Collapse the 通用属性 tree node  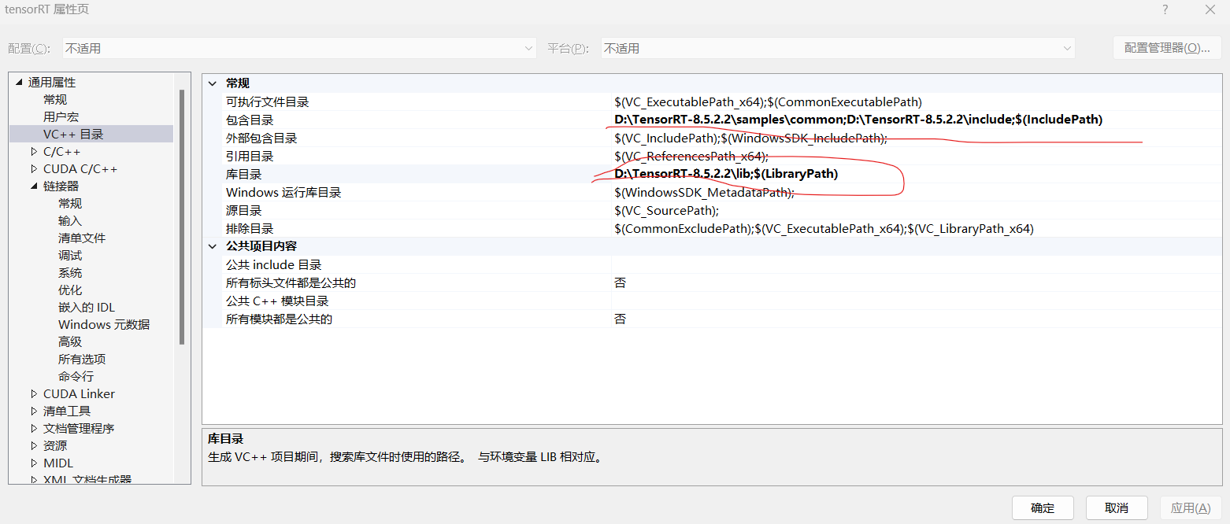[19, 83]
